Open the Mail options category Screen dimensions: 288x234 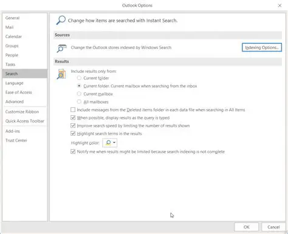click(x=25, y=27)
